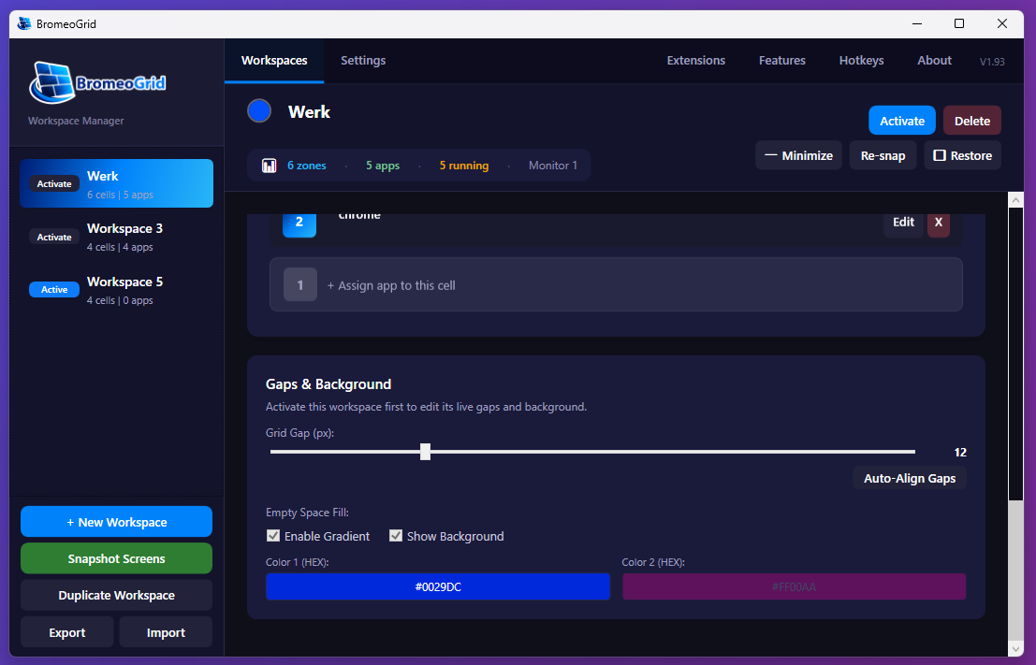The width and height of the screenshot is (1036, 665).
Task: Activate Workspace 3 from the sidebar badge
Action: [x=54, y=237]
